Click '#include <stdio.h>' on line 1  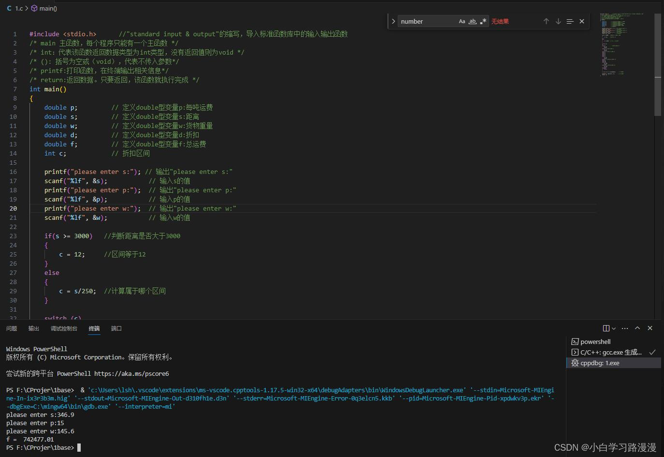63,34
